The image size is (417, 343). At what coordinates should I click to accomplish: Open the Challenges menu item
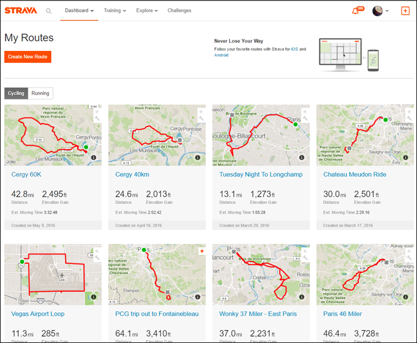click(x=179, y=10)
